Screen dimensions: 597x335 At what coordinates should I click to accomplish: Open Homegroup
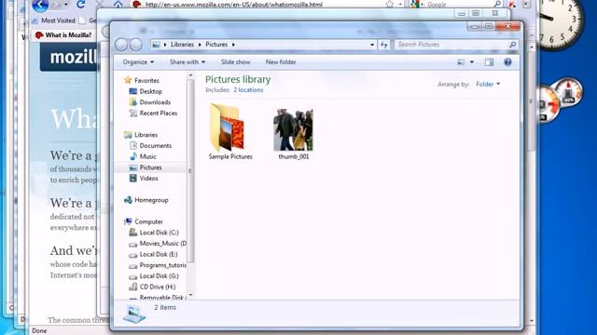[x=151, y=200]
